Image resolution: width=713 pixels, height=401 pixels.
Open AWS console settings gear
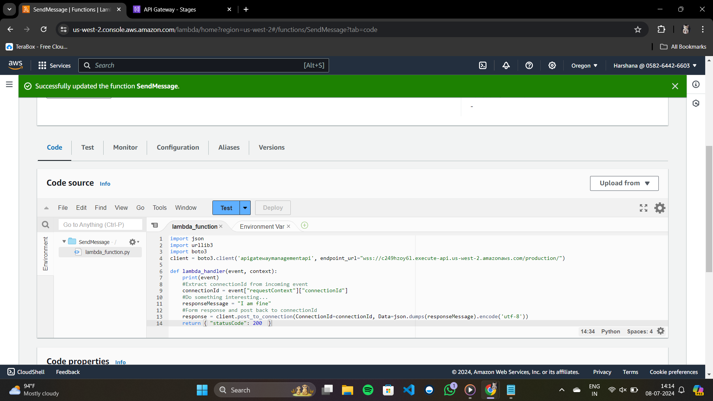tap(552, 65)
